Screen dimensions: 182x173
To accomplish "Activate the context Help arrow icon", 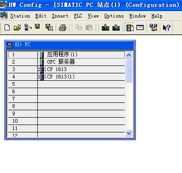I will coord(166,28).
